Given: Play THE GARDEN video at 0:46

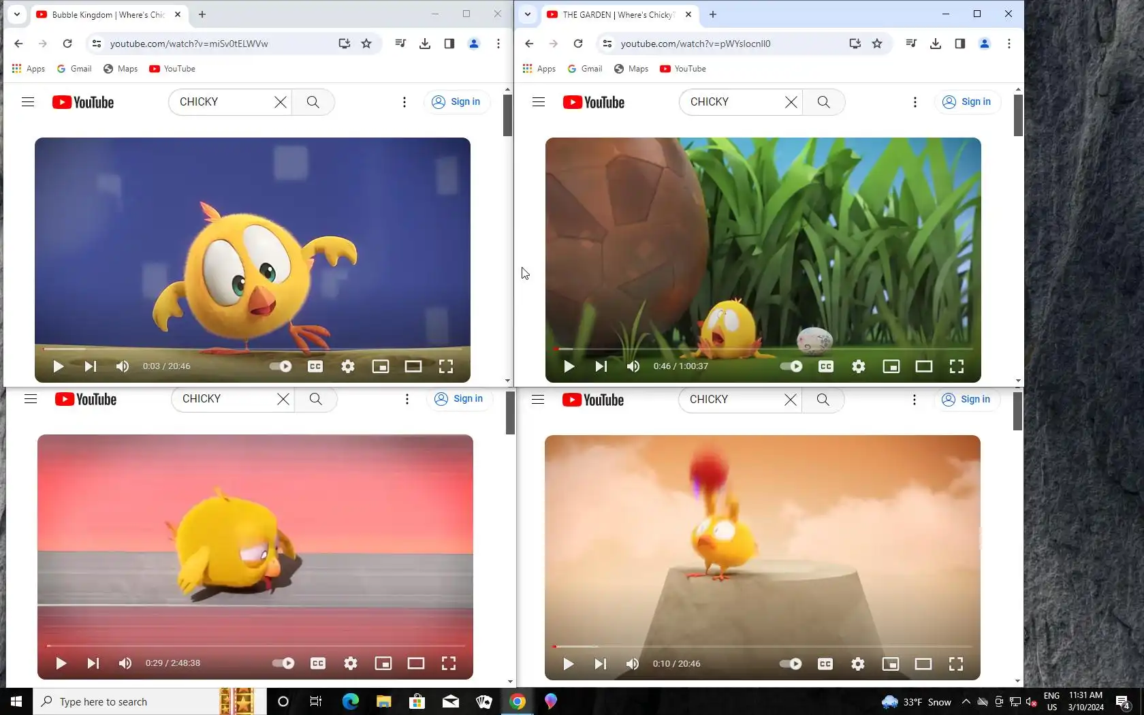Looking at the screenshot, I should pyautogui.click(x=569, y=366).
